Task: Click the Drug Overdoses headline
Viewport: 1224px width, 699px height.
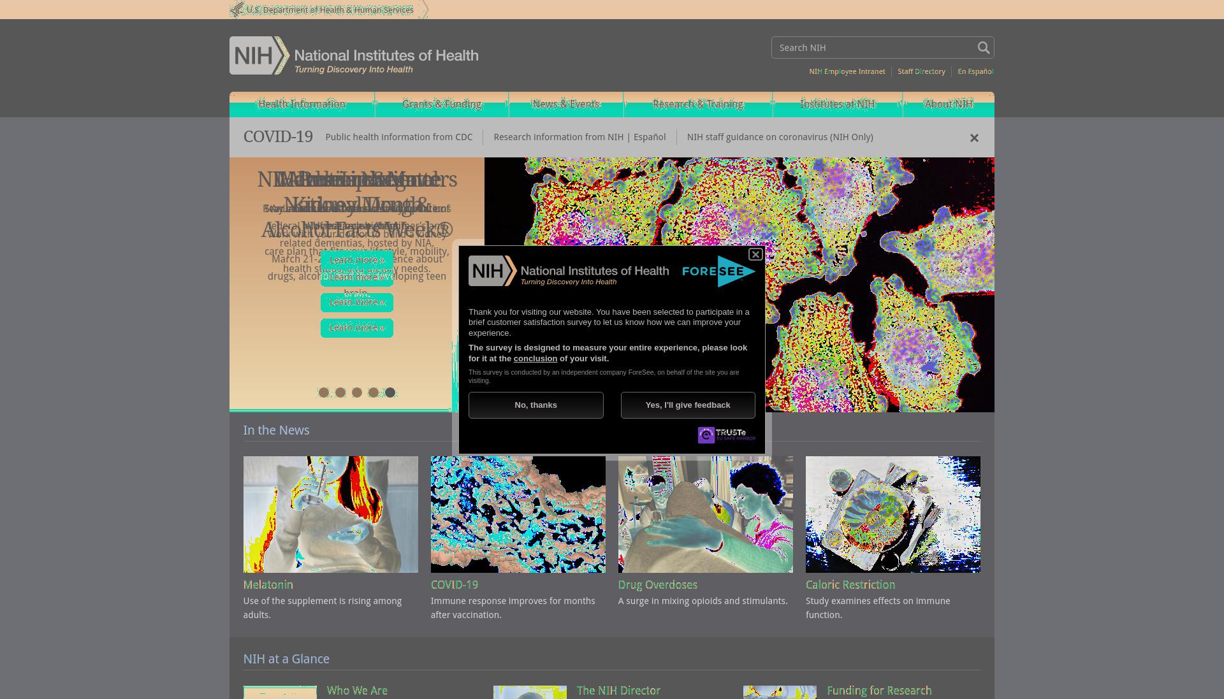Action: [x=658, y=585]
